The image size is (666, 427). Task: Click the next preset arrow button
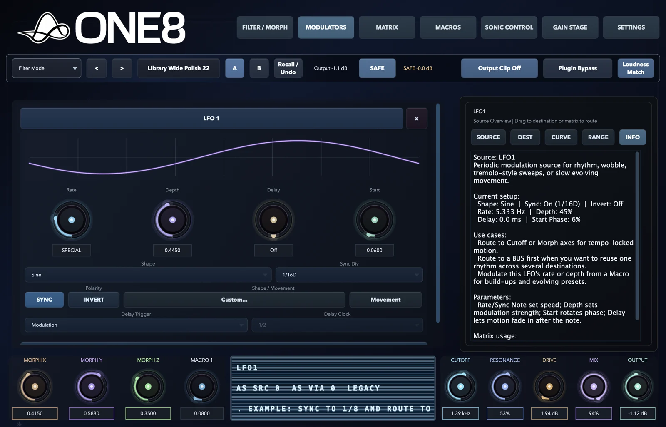click(x=122, y=68)
